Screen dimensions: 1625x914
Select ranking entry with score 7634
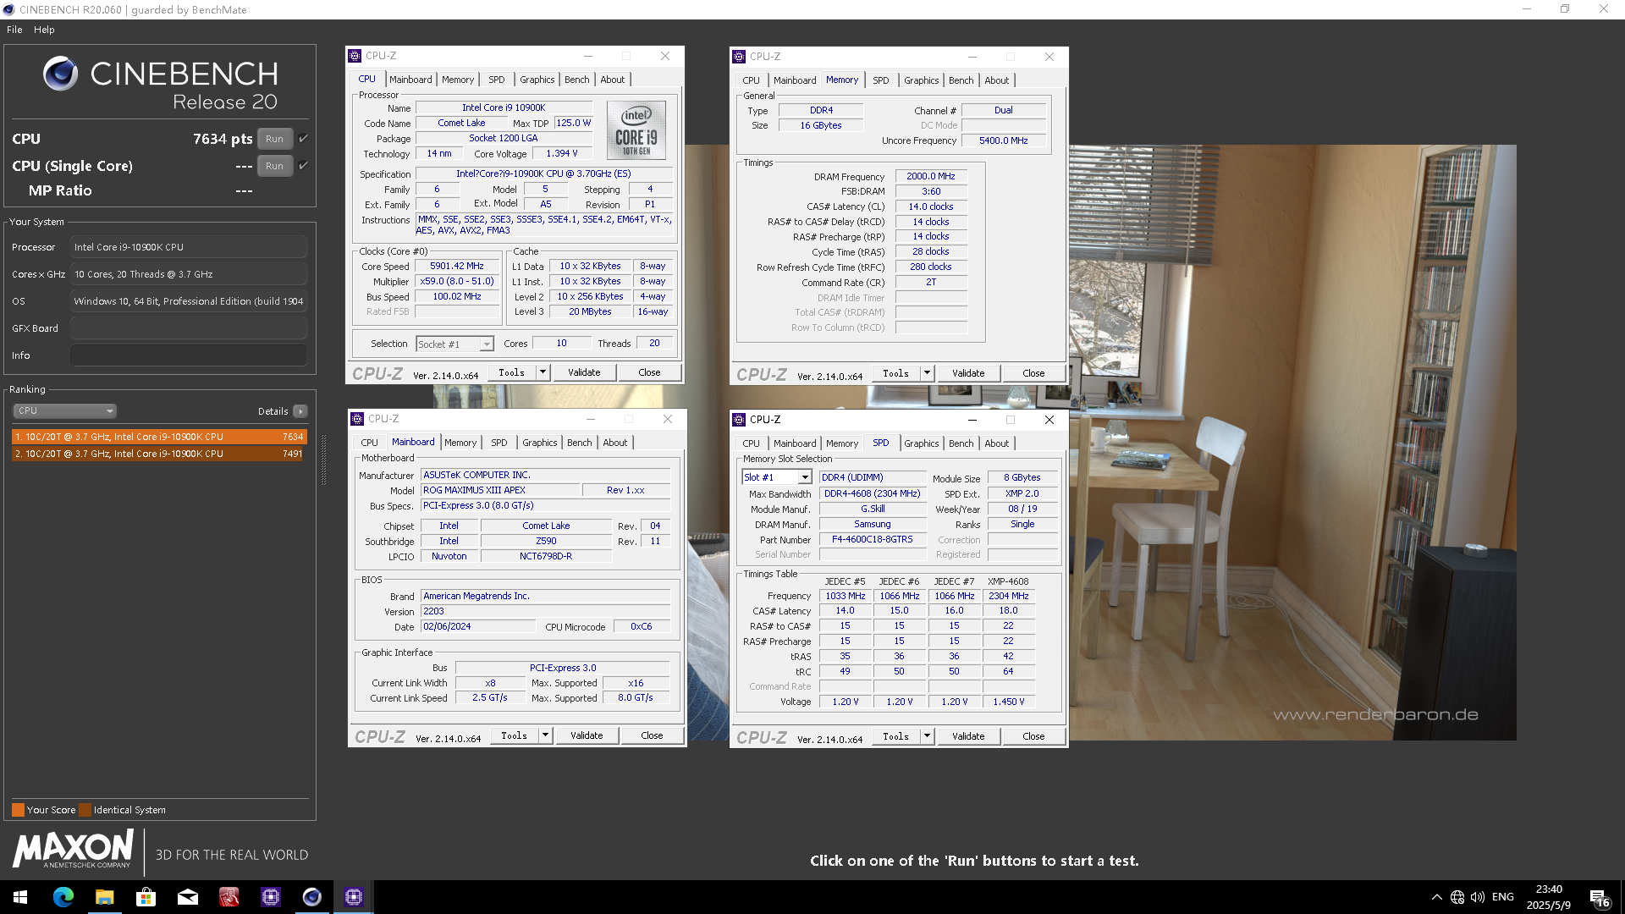click(159, 437)
